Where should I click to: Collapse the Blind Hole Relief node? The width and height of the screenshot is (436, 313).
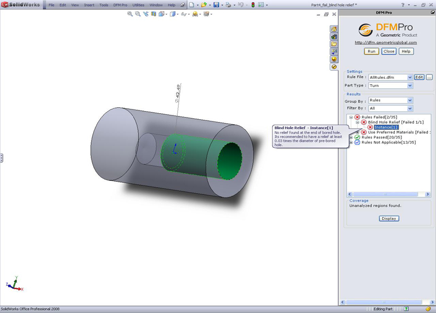point(358,122)
